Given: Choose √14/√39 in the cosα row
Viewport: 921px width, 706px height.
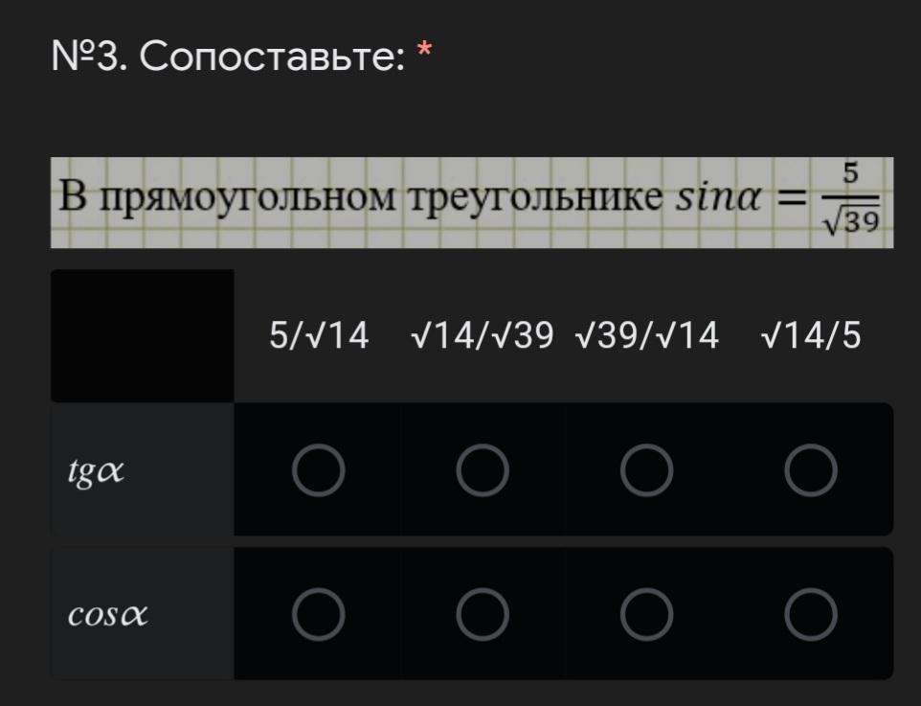Looking at the screenshot, I should (x=482, y=614).
